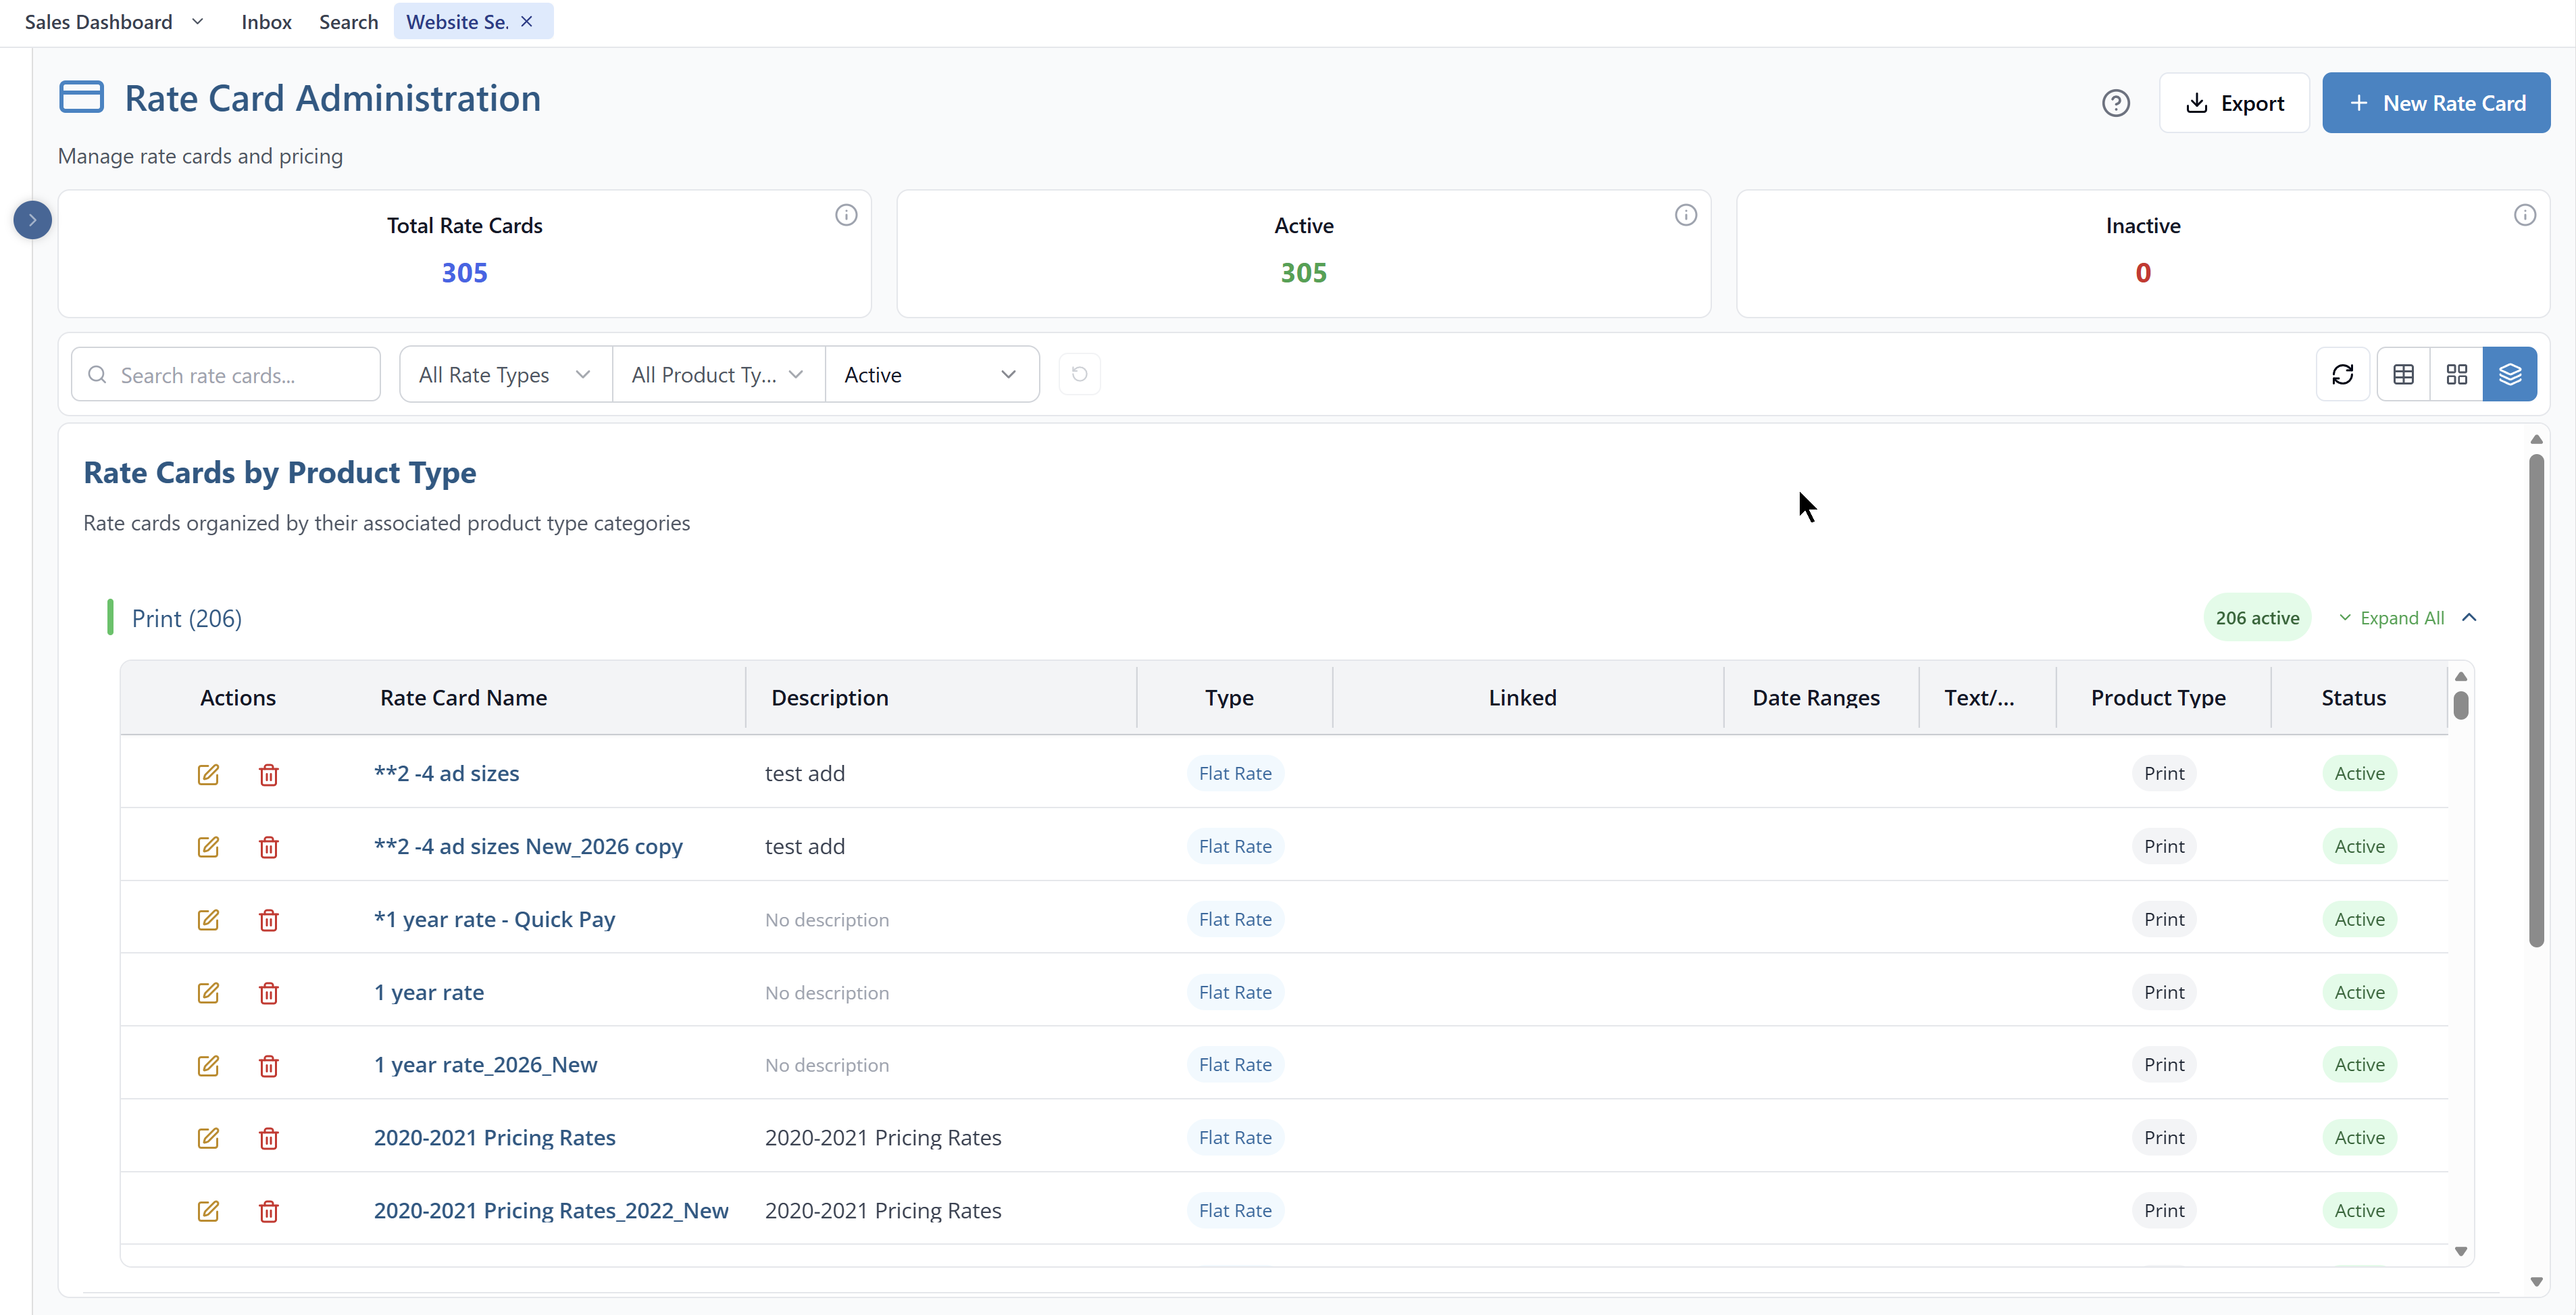Delete the '2020-2021 Pricing Rates' card
Viewport: 2576px width, 1315px height.
pyautogui.click(x=268, y=1138)
